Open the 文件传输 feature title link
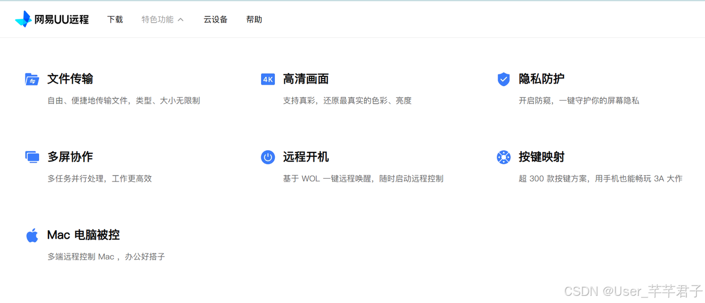Viewport: 705px width, 303px height. [x=70, y=79]
